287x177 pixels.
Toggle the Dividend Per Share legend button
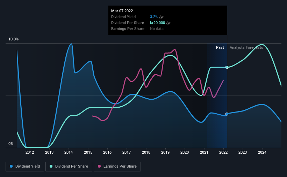pos(69,167)
